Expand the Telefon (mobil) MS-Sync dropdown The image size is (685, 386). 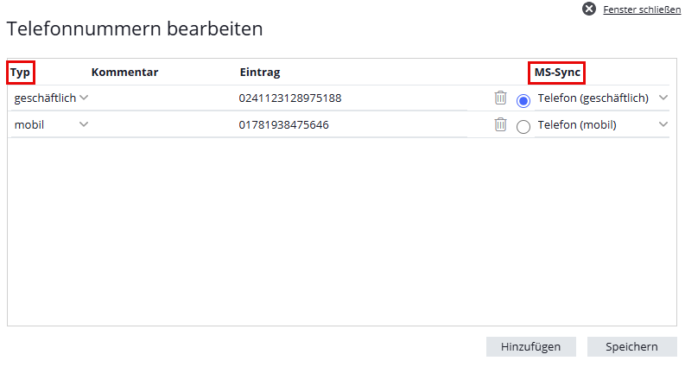click(602, 124)
